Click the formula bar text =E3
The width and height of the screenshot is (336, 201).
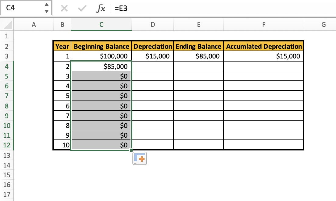(x=121, y=9)
